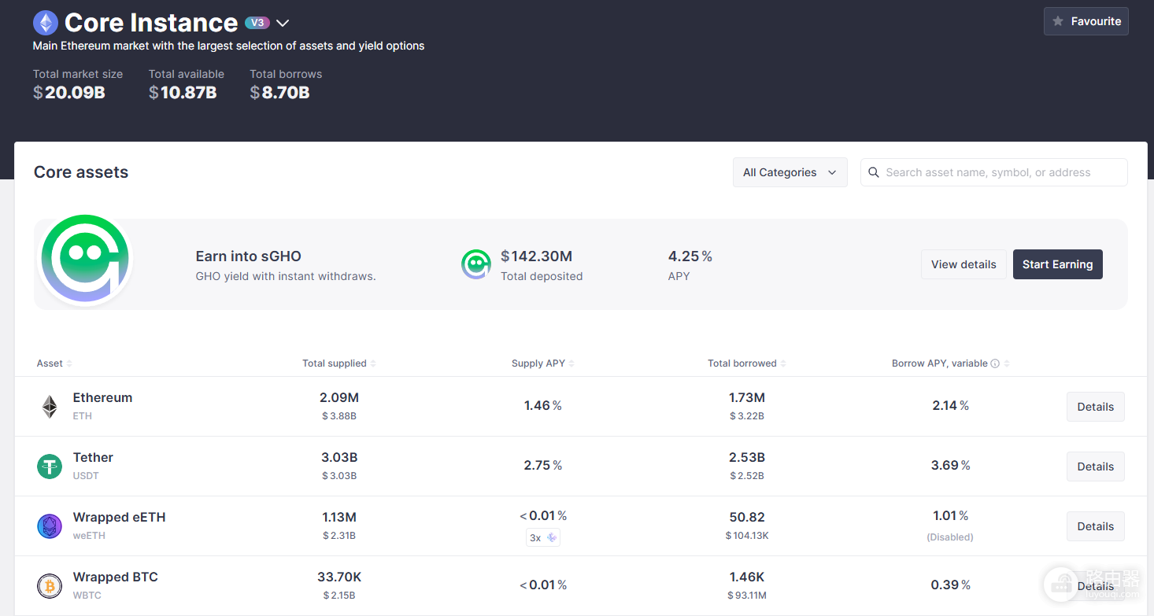The image size is (1154, 616).
Task: Click Wrapped BTC's total borrowed 1.46K
Action: click(747, 577)
